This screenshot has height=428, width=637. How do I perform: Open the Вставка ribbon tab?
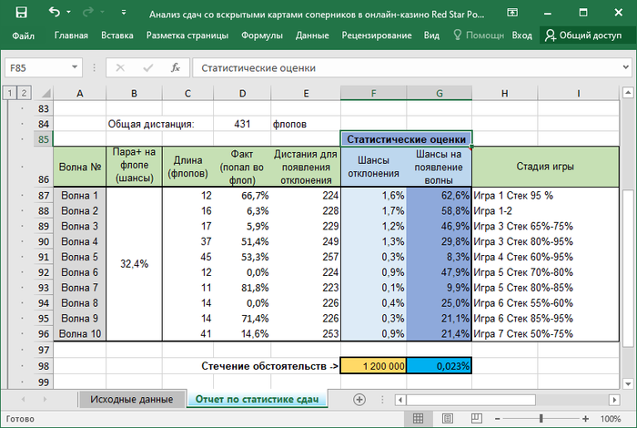tap(117, 36)
